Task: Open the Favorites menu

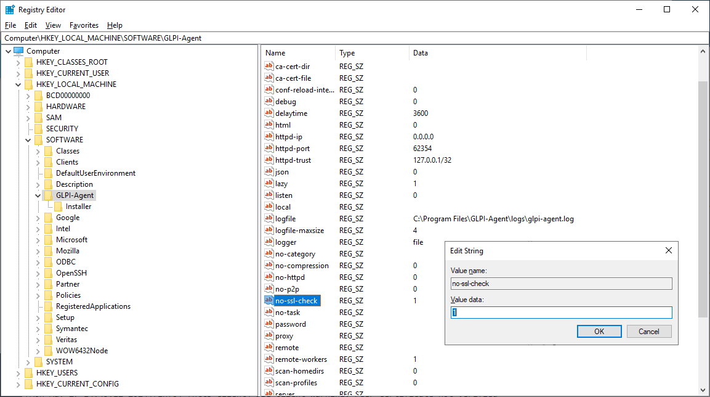Action: 84,25
